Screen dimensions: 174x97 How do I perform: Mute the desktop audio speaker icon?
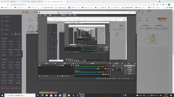click(105, 69)
